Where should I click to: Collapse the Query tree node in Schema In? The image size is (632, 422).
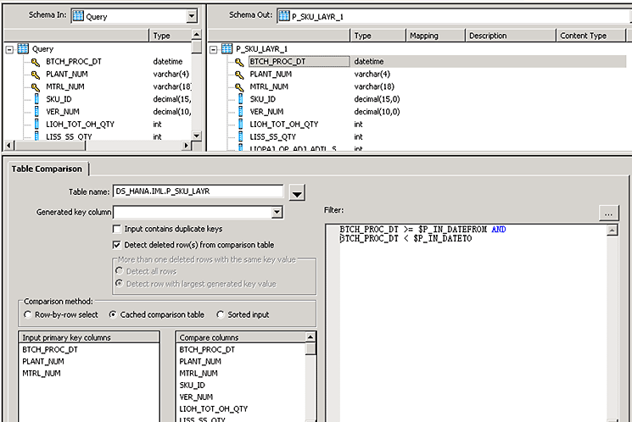(x=9, y=49)
